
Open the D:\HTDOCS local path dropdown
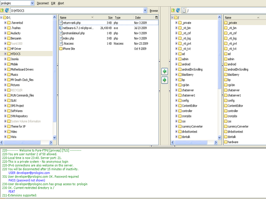[145, 10]
